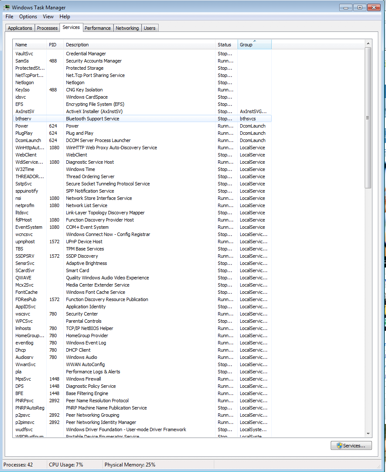The image size is (386, 472).
Task: Select the upnphost service row
Action: click(x=142, y=242)
